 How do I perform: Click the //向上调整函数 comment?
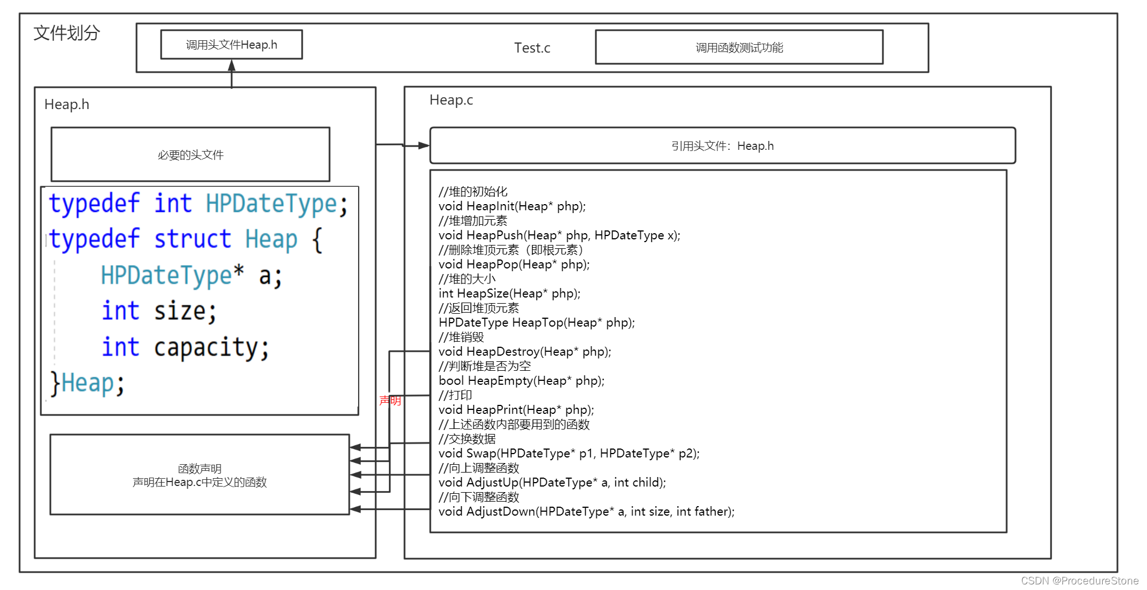(x=479, y=468)
